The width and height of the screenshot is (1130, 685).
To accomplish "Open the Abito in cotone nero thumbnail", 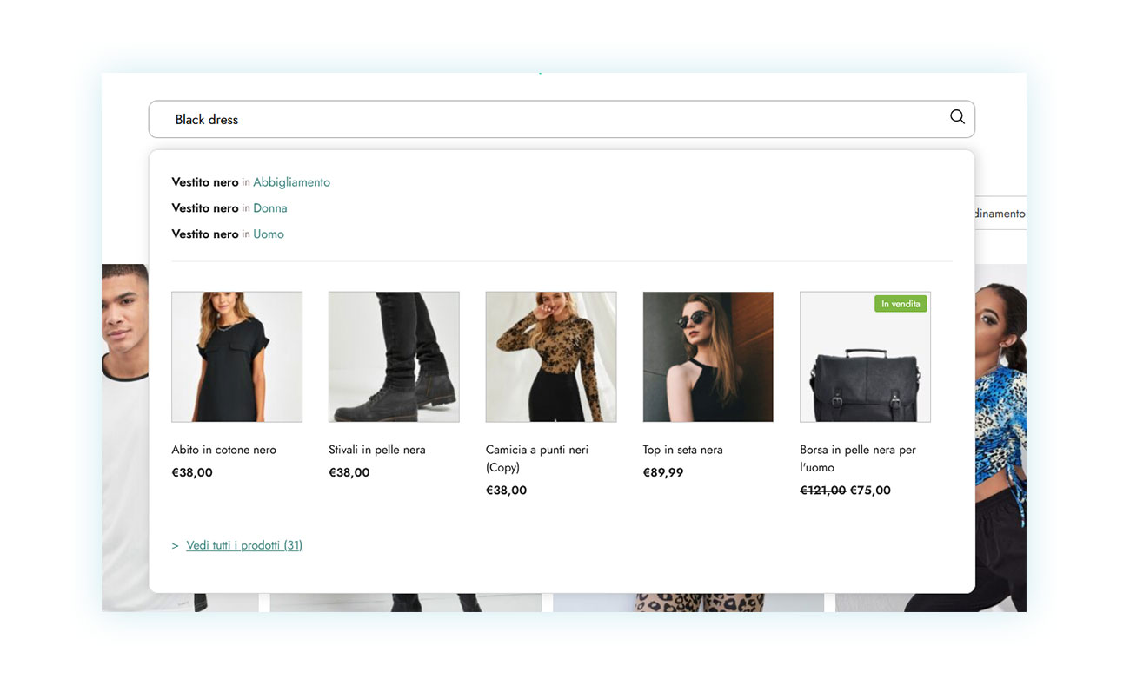I will 237,357.
